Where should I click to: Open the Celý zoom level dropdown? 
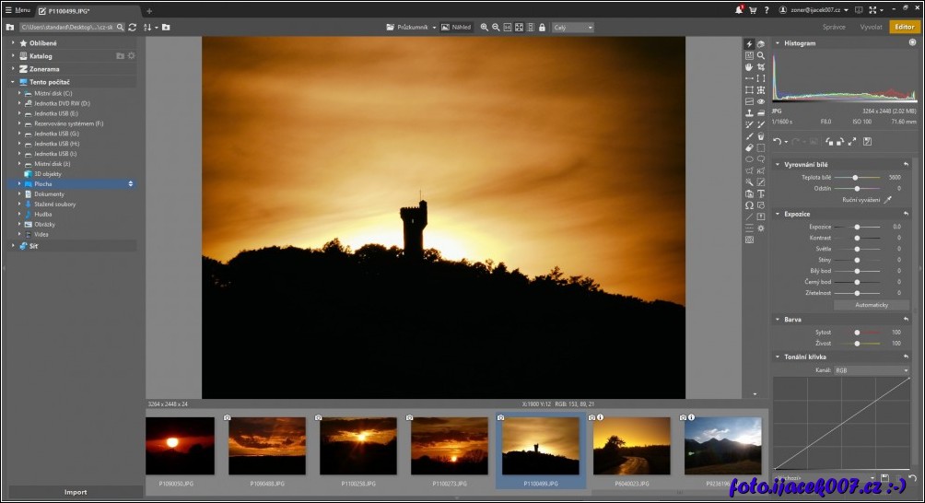(572, 27)
